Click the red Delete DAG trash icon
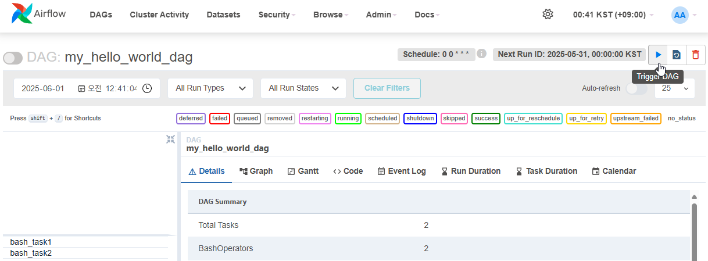Image resolution: width=708 pixels, height=261 pixels. click(695, 55)
